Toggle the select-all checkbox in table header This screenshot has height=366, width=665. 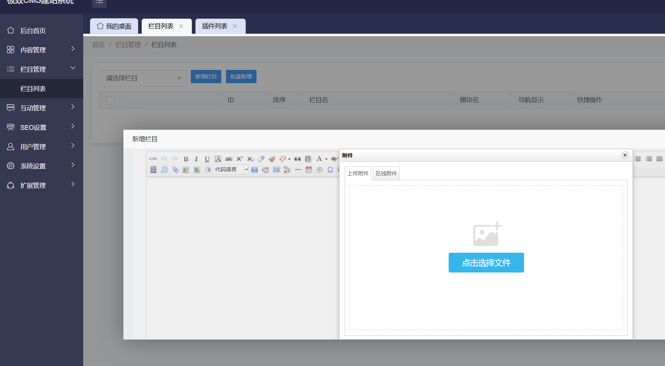[x=110, y=100]
